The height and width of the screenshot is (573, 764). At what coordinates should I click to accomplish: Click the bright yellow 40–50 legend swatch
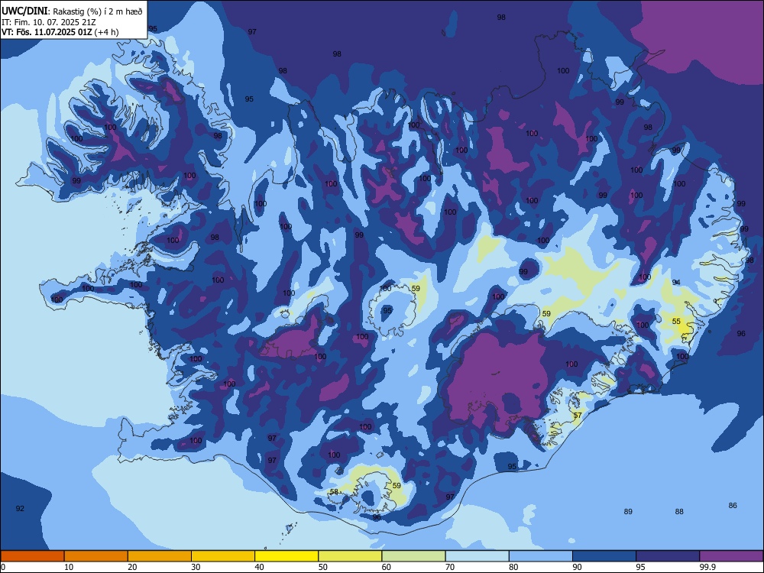pyautogui.click(x=286, y=556)
